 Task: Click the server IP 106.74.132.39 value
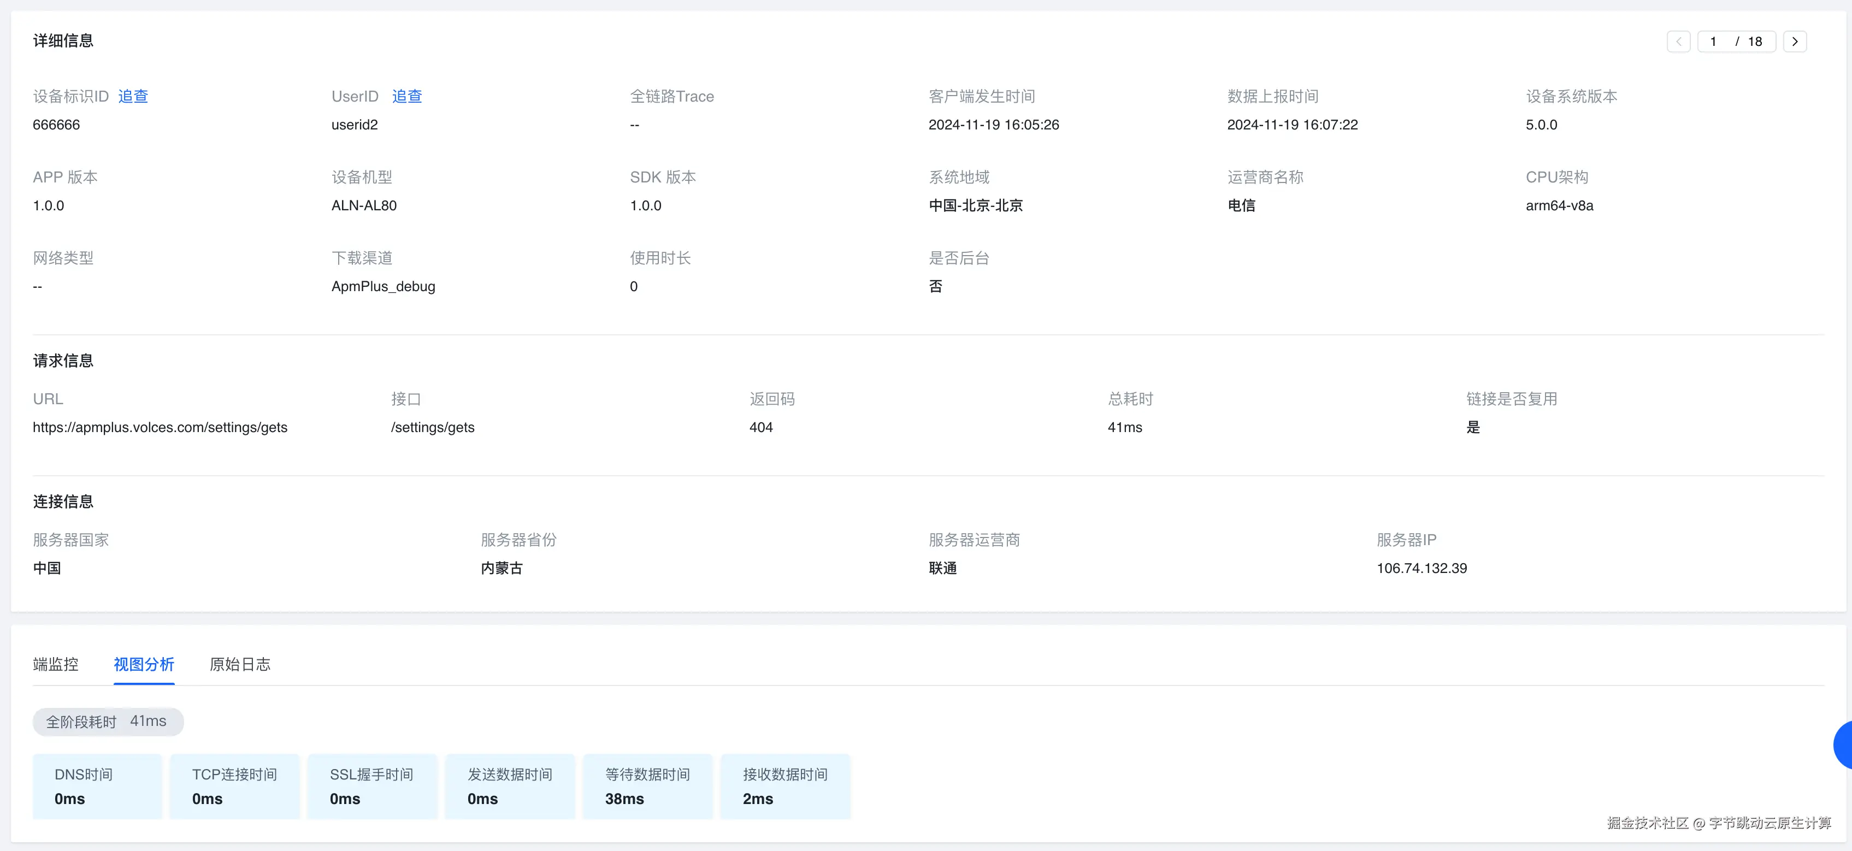pyautogui.click(x=1422, y=569)
